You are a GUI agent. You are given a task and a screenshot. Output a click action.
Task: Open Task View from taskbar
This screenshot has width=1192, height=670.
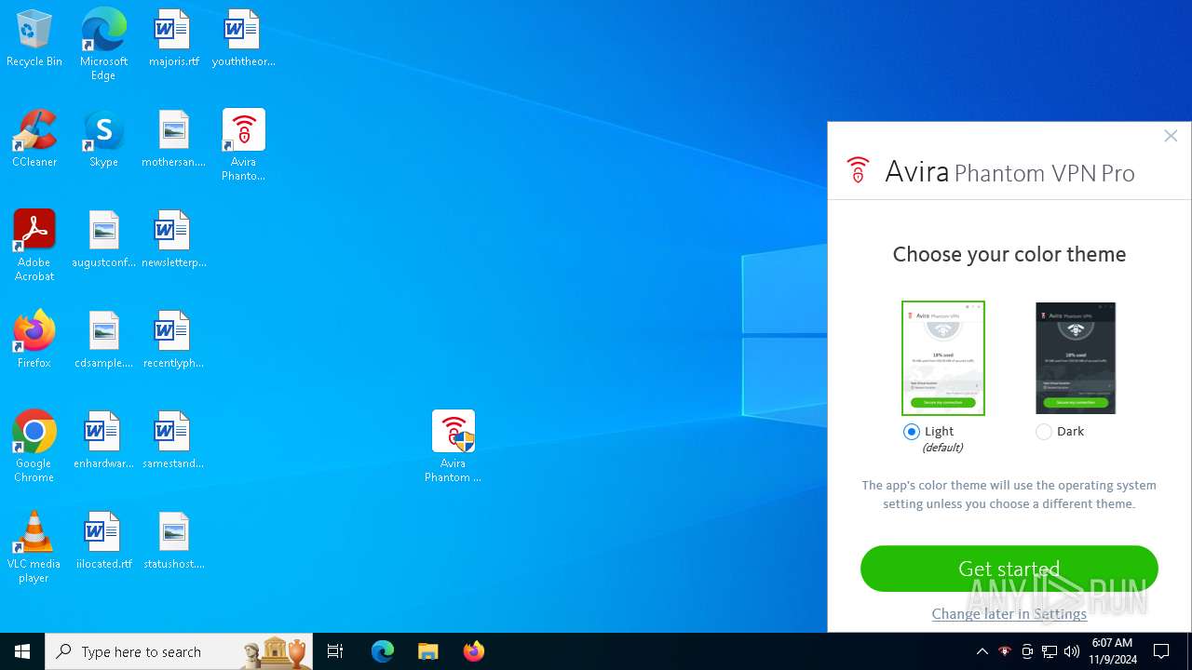335,651
